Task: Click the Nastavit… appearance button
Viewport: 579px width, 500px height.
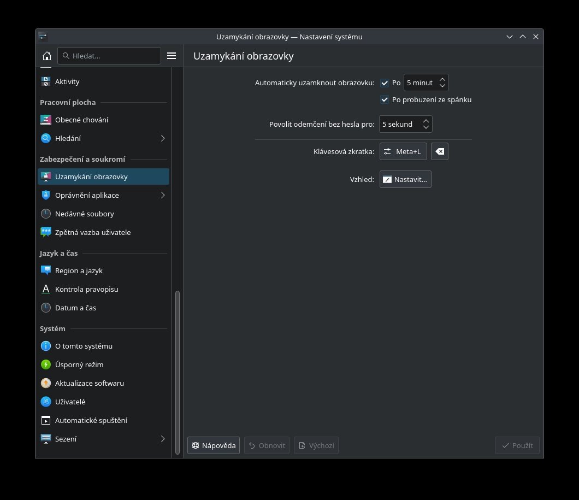Action: click(405, 179)
